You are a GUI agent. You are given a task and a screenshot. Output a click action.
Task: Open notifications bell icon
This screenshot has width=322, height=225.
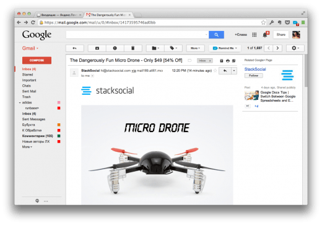coord(265,35)
